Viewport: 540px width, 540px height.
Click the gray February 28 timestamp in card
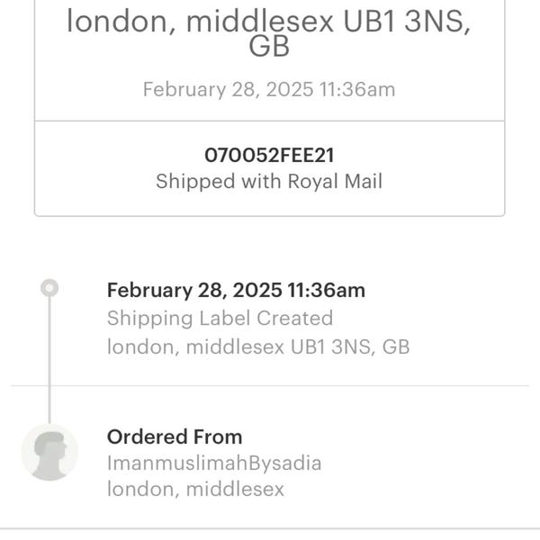tap(269, 89)
